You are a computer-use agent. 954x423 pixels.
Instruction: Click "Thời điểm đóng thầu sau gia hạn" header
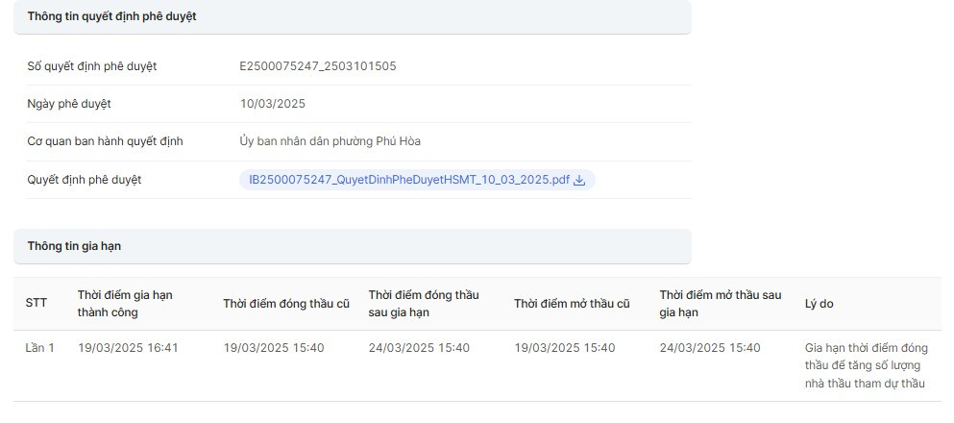click(424, 304)
